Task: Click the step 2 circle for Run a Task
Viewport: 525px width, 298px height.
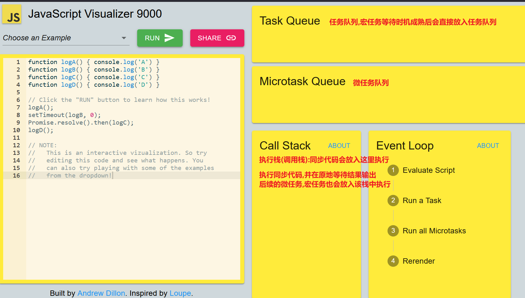Action: point(393,201)
